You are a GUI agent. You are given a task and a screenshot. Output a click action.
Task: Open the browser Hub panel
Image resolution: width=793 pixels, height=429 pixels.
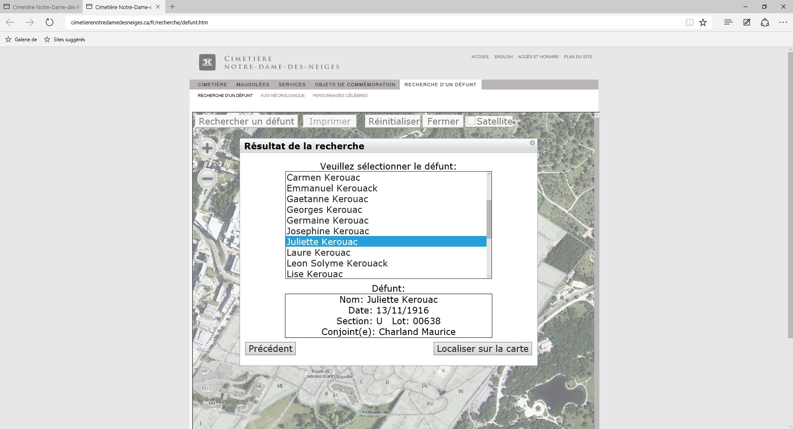tap(728, 22)
